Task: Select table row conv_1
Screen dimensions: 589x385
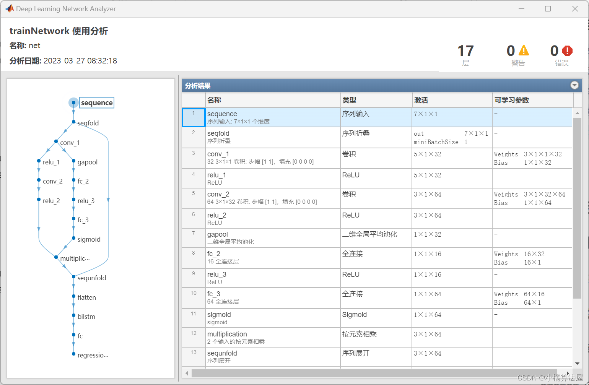Action: click(x=377, y=158)
